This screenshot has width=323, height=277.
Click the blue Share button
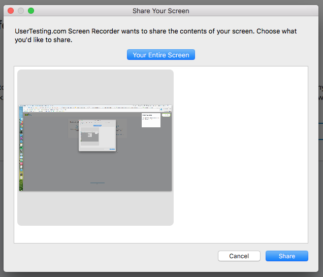(286, 256)
